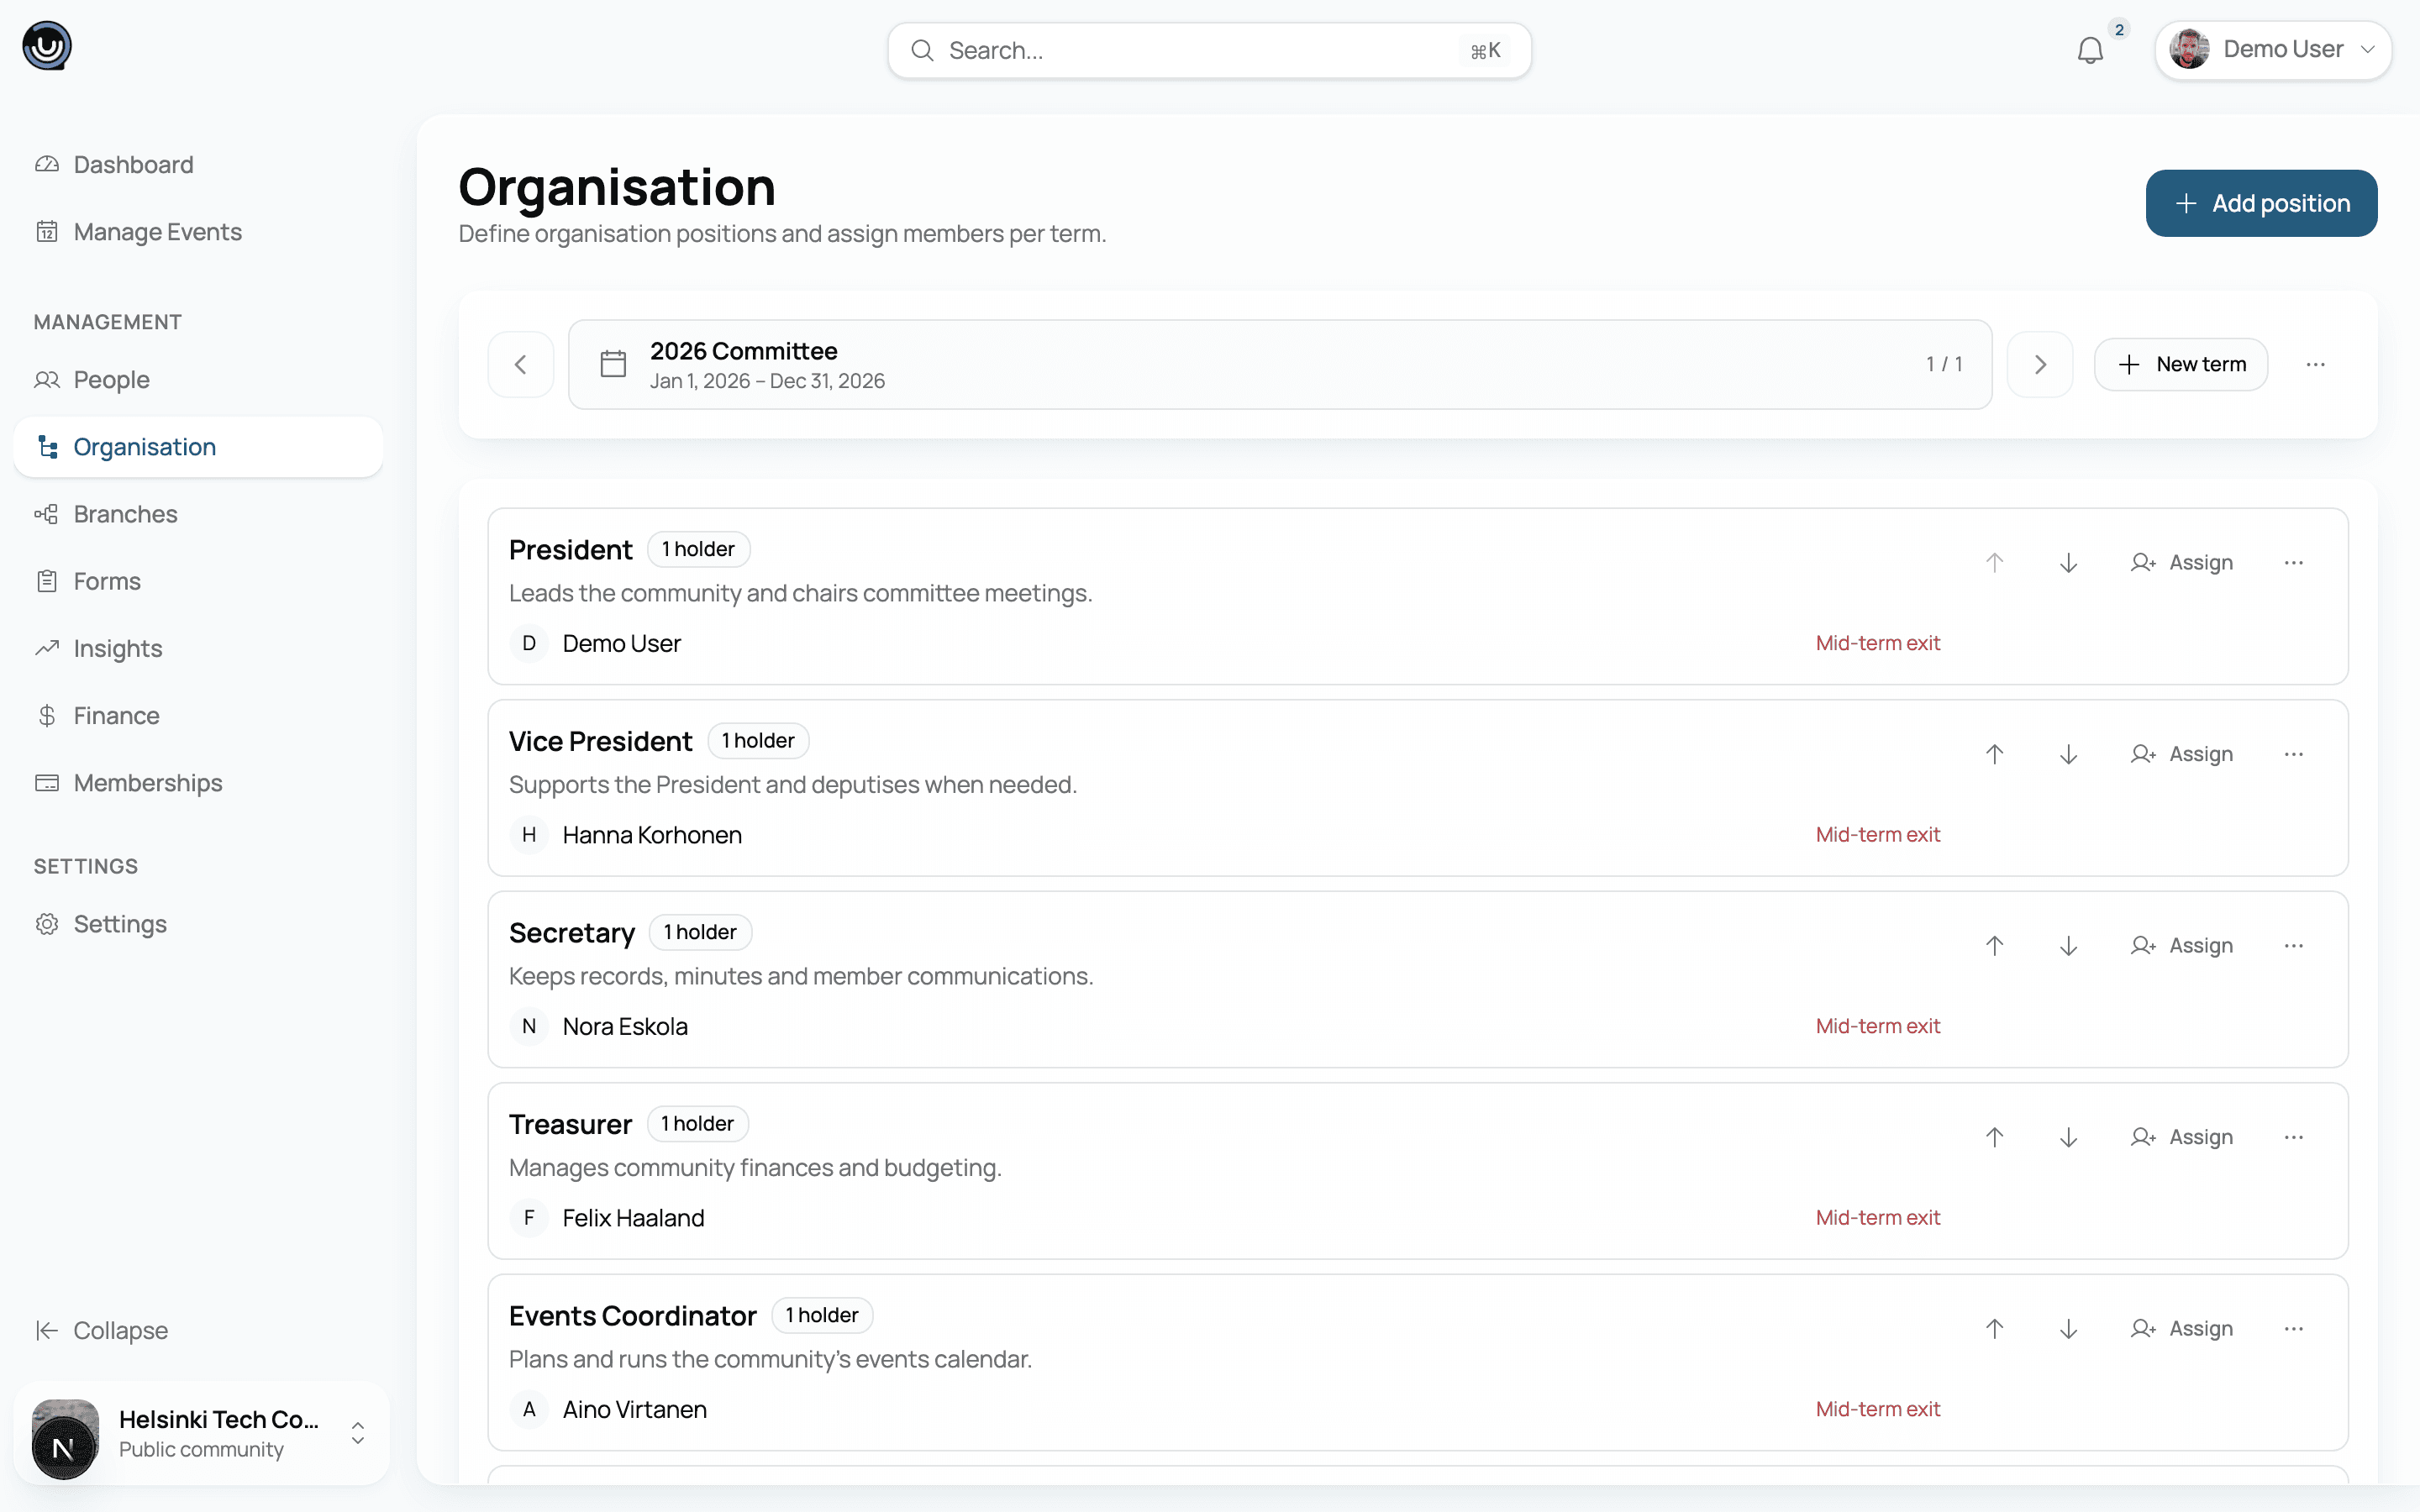Click the holder name Aino Virtanen
This screenshot has width=2420, height=1512.
634,1410
